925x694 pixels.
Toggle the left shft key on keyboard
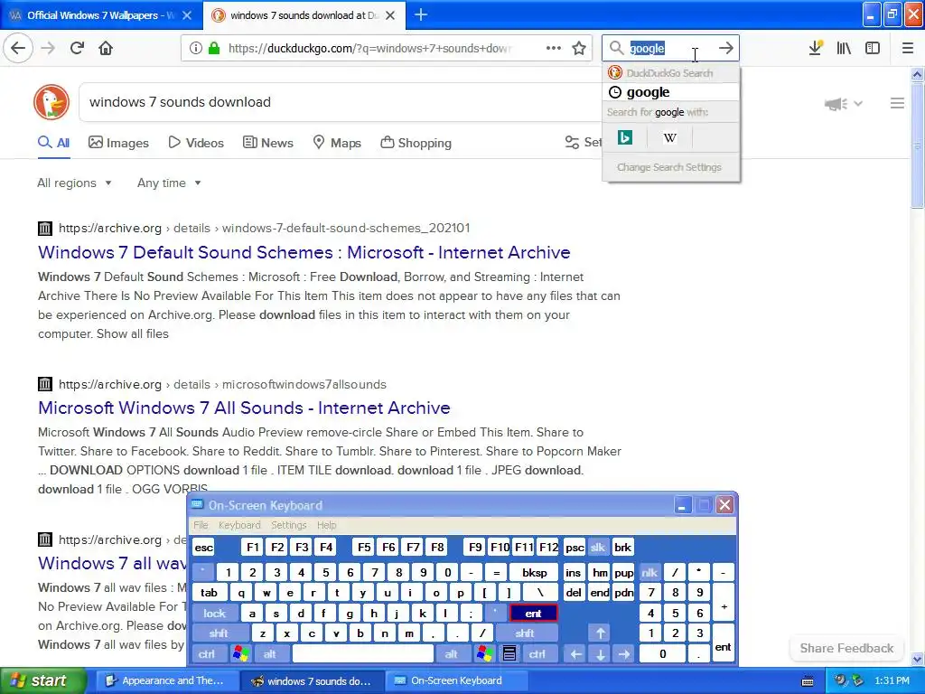point(220,633)
